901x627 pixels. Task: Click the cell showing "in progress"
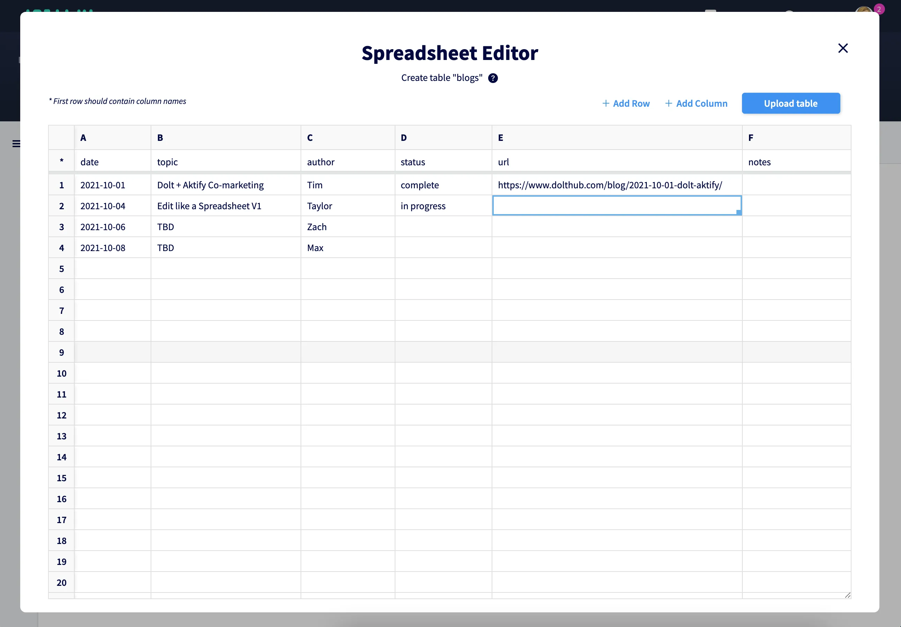442,206
